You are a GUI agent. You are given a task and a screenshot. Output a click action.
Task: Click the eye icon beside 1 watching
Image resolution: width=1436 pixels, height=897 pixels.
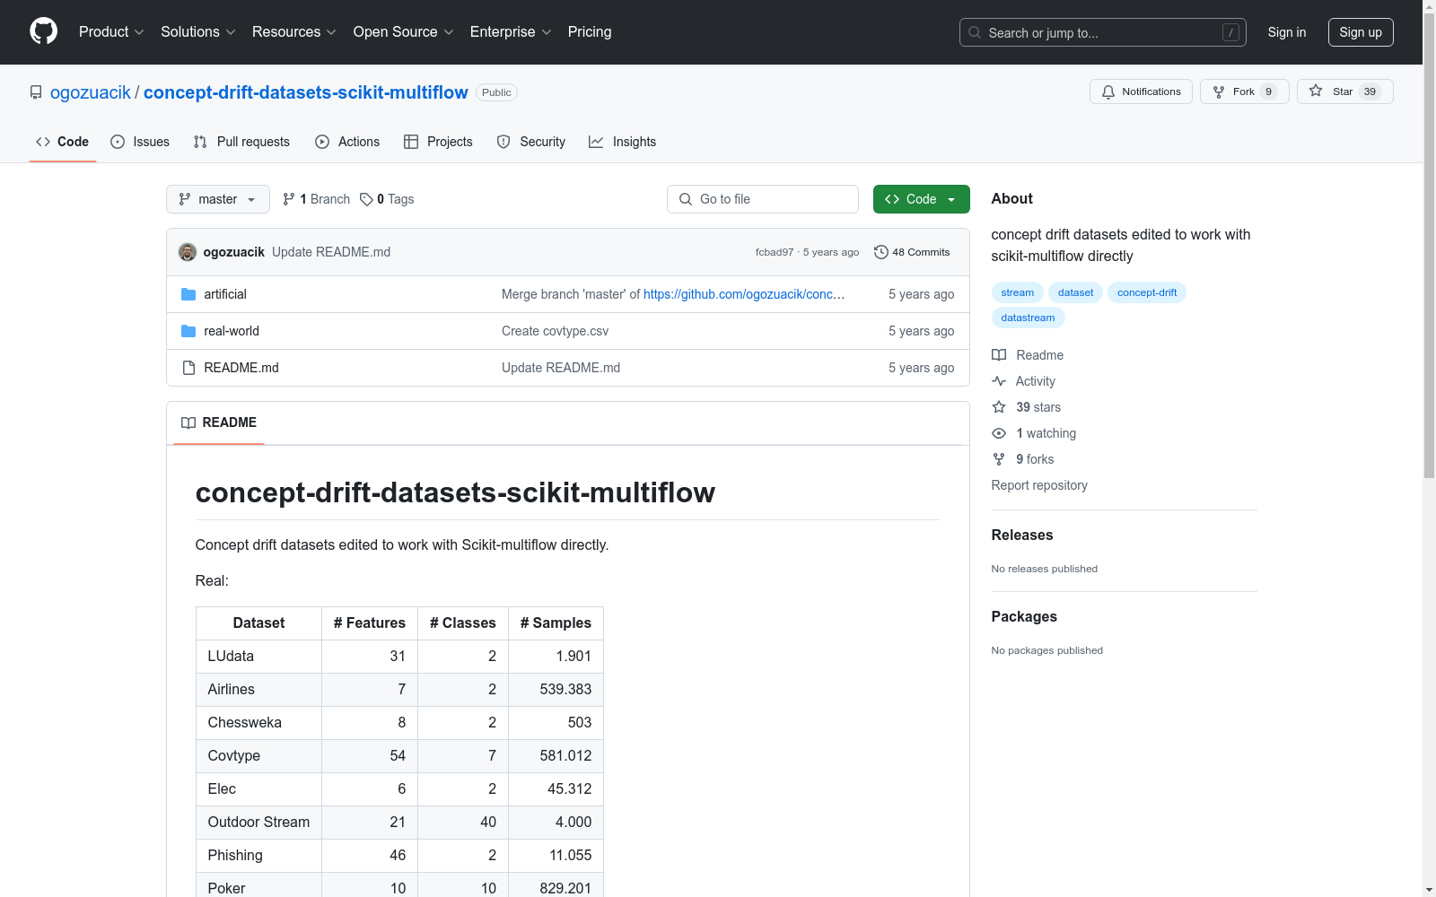click(x=999, y=433)
